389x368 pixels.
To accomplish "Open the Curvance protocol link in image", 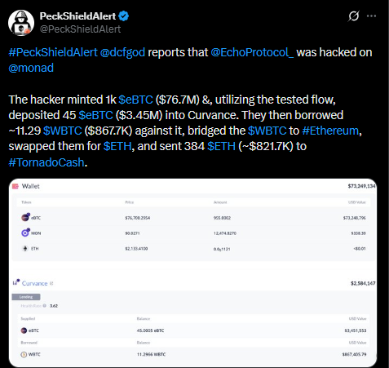I will (35, 283).
